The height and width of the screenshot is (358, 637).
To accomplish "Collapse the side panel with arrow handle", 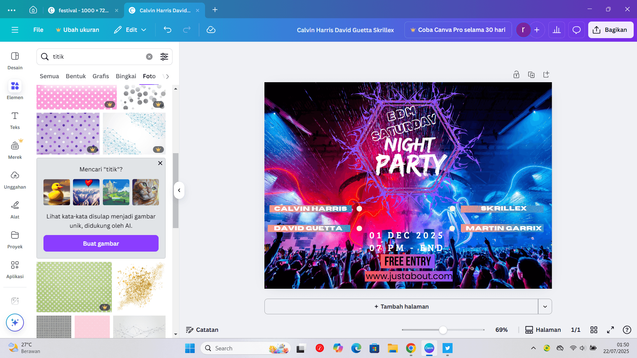I will 179,190.
